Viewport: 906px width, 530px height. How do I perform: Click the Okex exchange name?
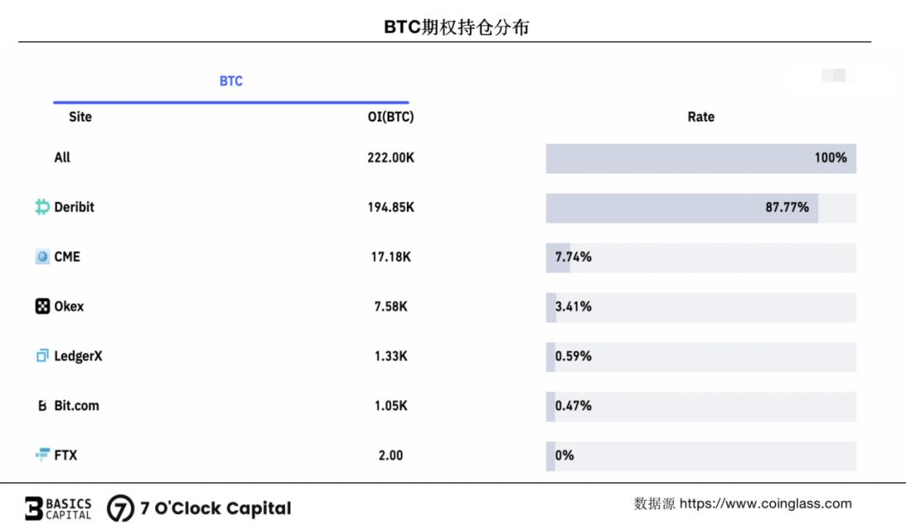click(x=69, y=306)
